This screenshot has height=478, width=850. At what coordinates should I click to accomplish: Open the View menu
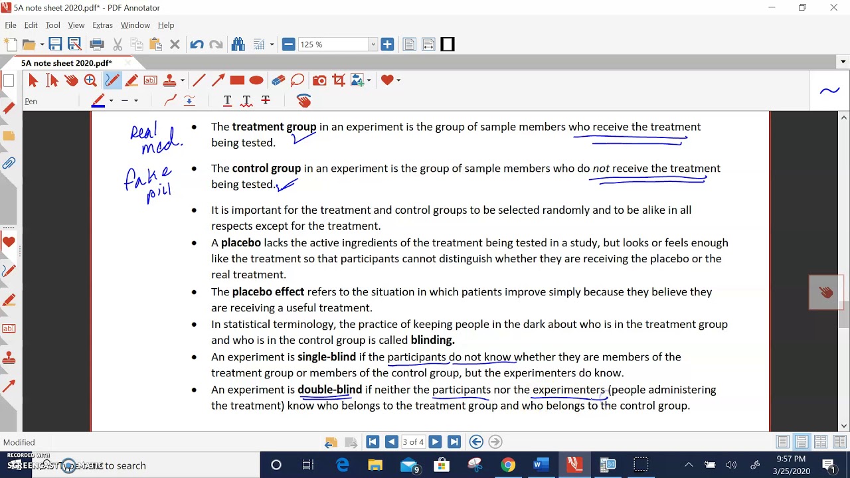[x=76, y=25]
